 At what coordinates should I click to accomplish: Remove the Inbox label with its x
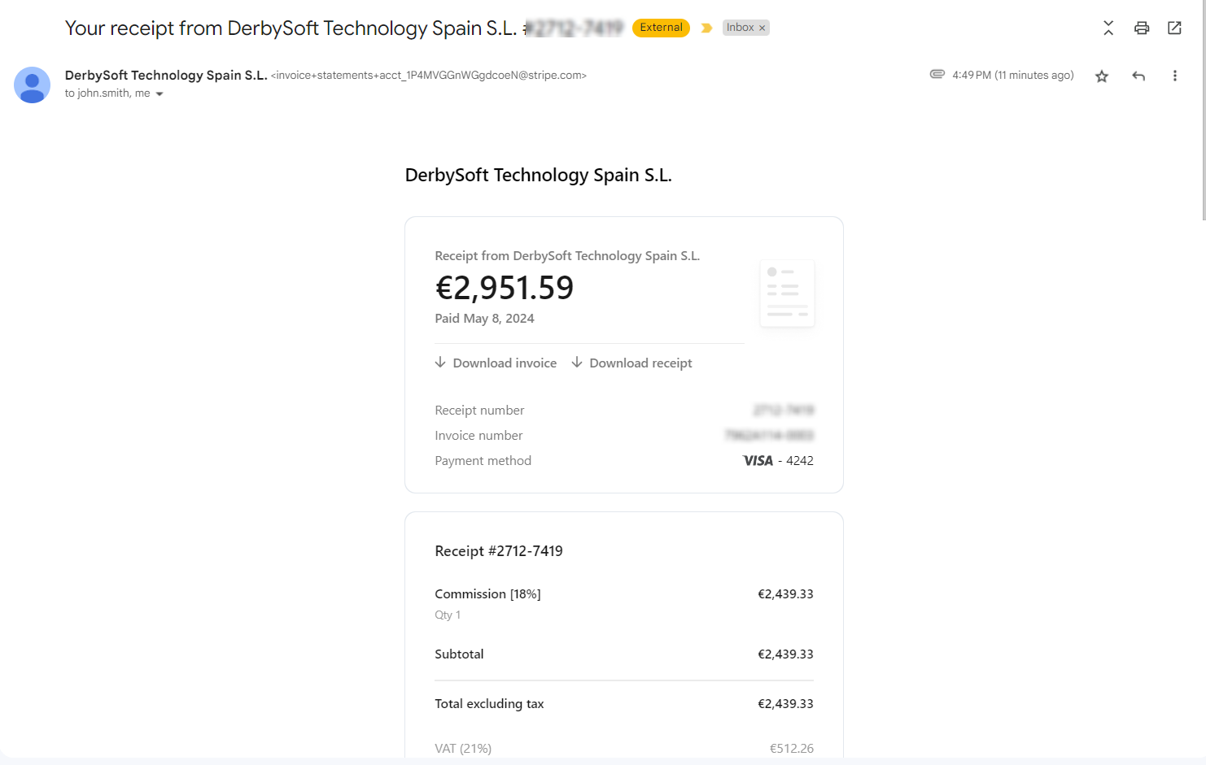tap(762, 28)
